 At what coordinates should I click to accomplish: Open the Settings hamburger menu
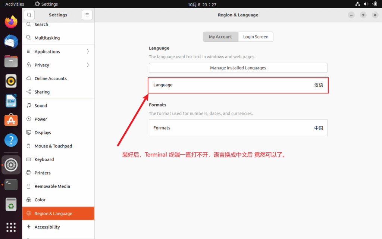pyautogui.click(x=87, y=15)
